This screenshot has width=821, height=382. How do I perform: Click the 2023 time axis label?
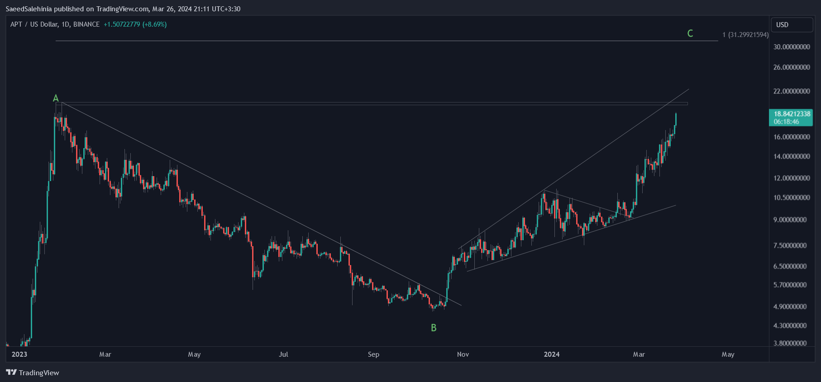[x=19, y=354]
